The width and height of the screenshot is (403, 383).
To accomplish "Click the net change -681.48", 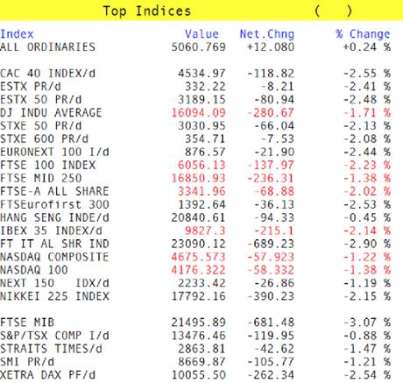I will click(271, 323).
